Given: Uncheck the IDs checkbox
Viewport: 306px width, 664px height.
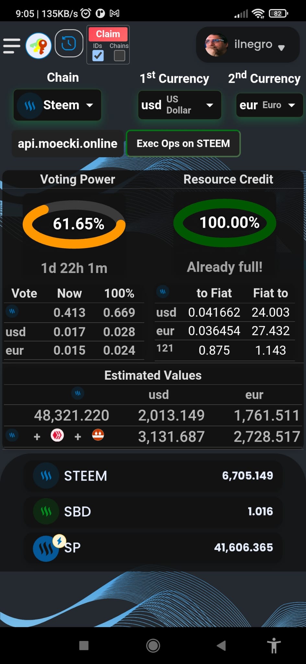Looking at the screenshot, I should 98,56.
